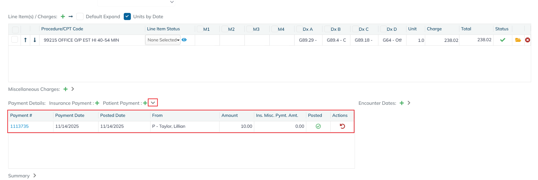The image size is (538, 180).
Task: Add a miscellaneous charge
Action: pyautogui.click(x=65, y=89)
